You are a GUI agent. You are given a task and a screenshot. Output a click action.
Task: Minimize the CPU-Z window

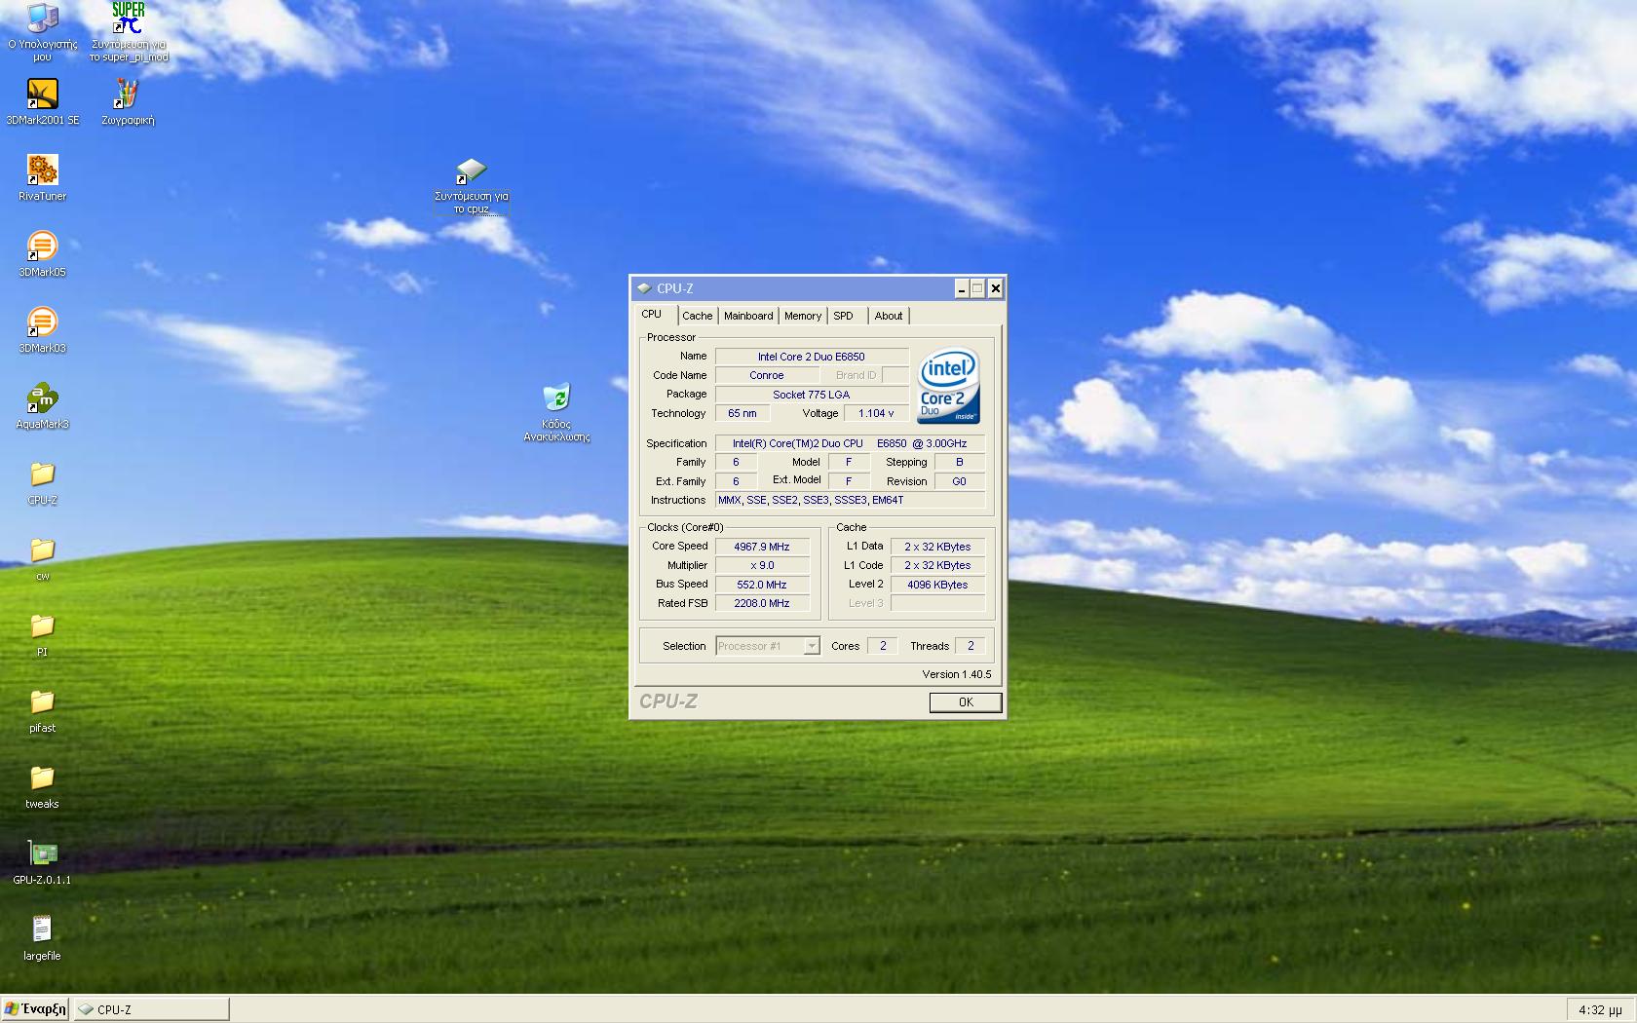point(962,288)
